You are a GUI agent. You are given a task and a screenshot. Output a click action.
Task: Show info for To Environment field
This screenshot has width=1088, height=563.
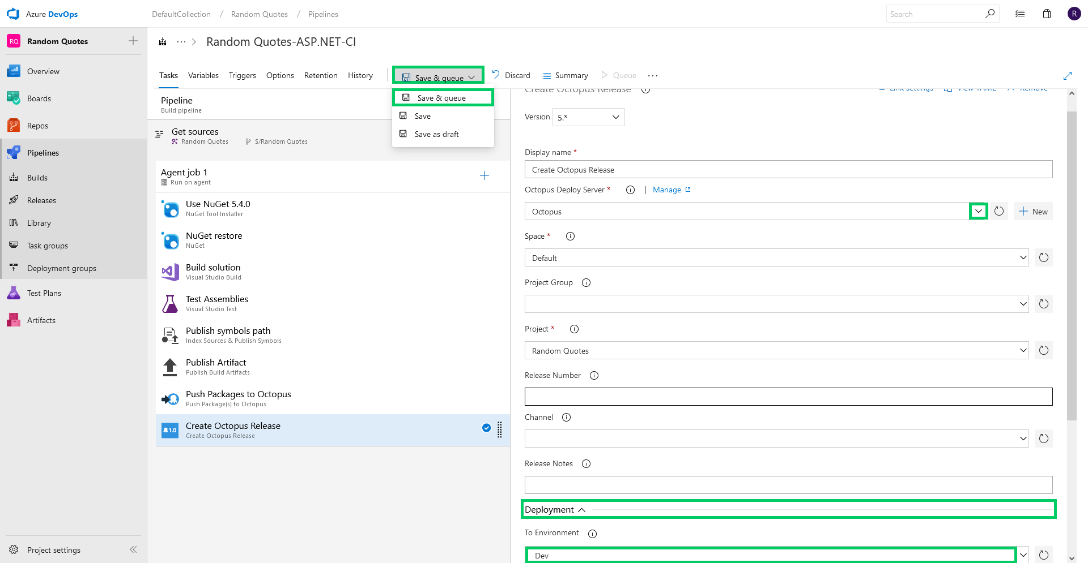593,534
